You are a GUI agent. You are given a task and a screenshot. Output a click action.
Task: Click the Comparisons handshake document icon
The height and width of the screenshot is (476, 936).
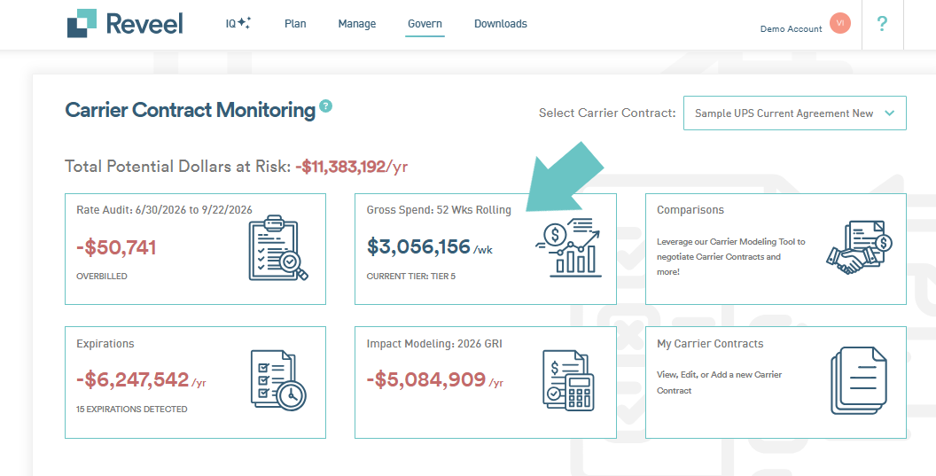(860, 248)
